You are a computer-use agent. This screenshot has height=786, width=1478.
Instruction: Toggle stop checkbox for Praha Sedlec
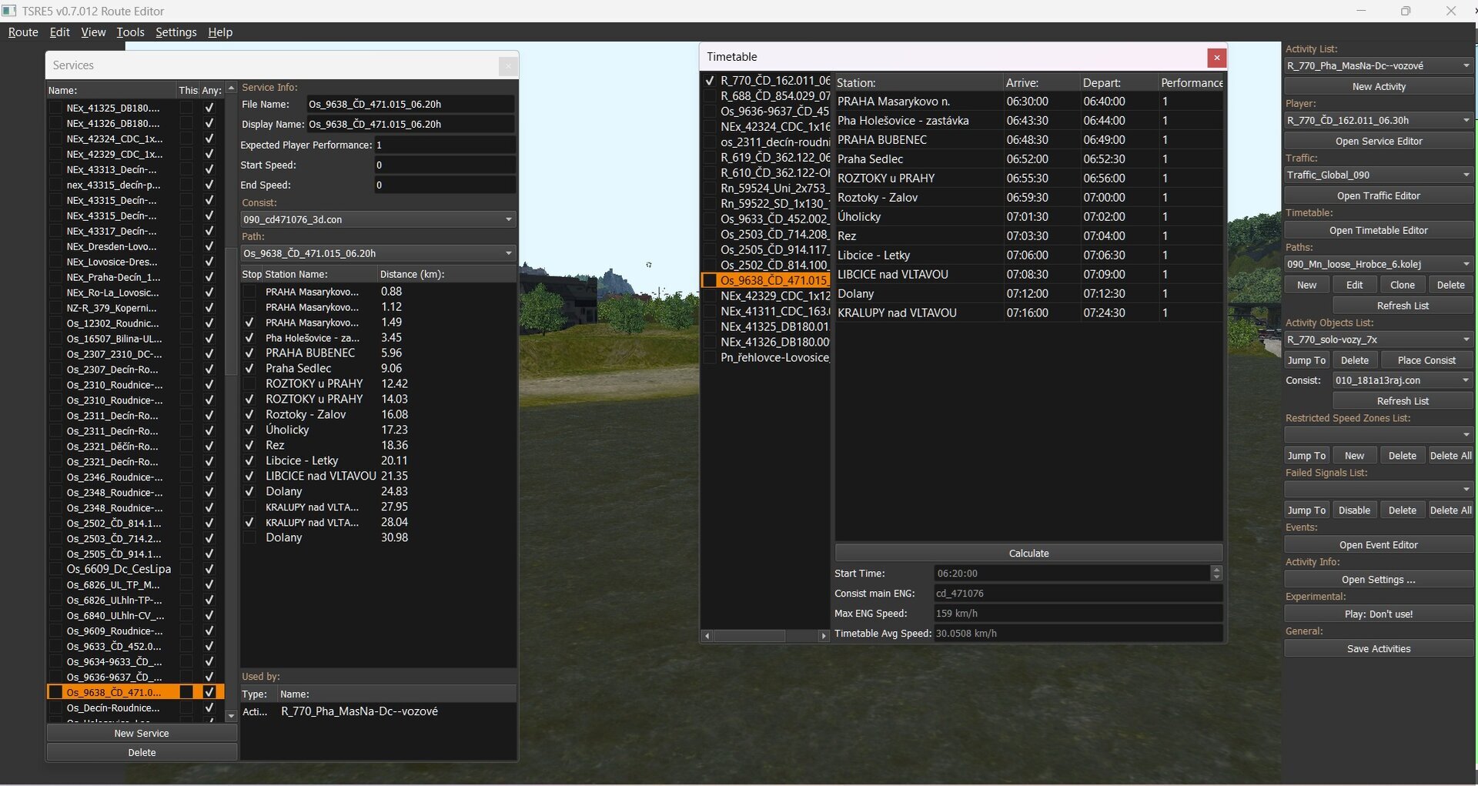point(249,369)
